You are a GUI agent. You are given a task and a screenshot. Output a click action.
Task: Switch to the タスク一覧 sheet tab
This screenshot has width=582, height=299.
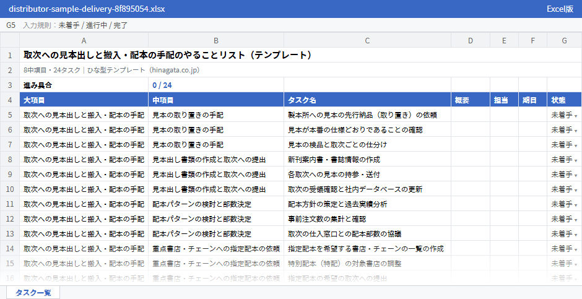(33, 293)
